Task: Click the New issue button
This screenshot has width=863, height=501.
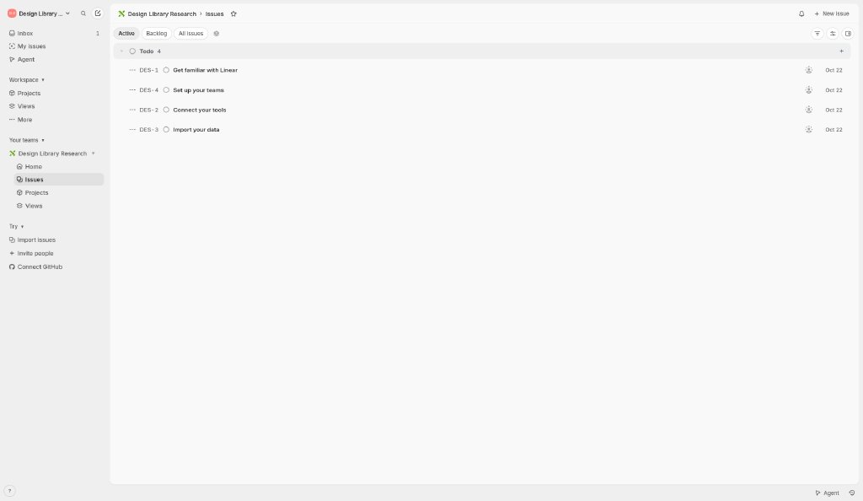Action: click(832, 13)
